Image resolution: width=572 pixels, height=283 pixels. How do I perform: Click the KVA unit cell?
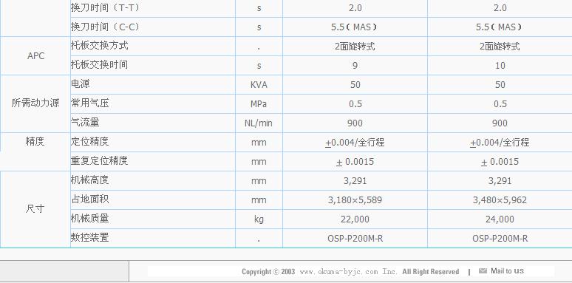(259, 85)
